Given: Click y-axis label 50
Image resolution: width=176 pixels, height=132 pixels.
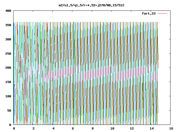Looking at the screenshot, I should coord(9,111).
